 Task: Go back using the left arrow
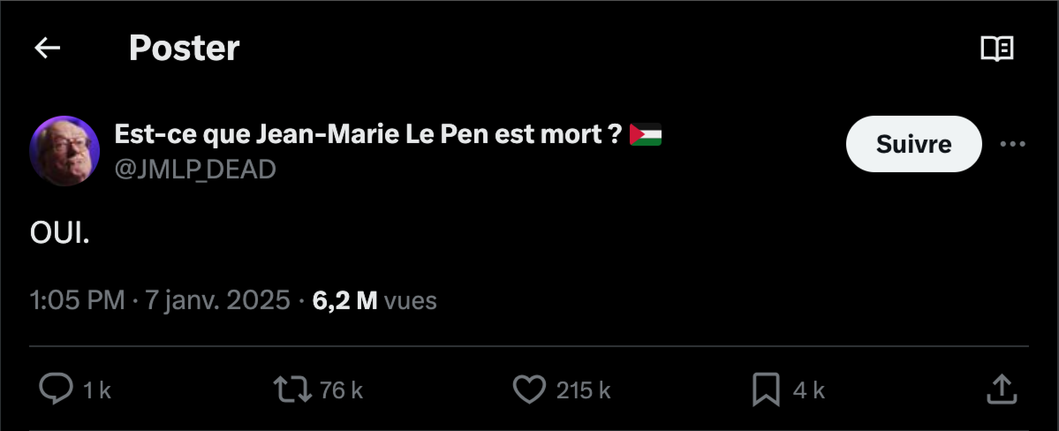point(47,48)
